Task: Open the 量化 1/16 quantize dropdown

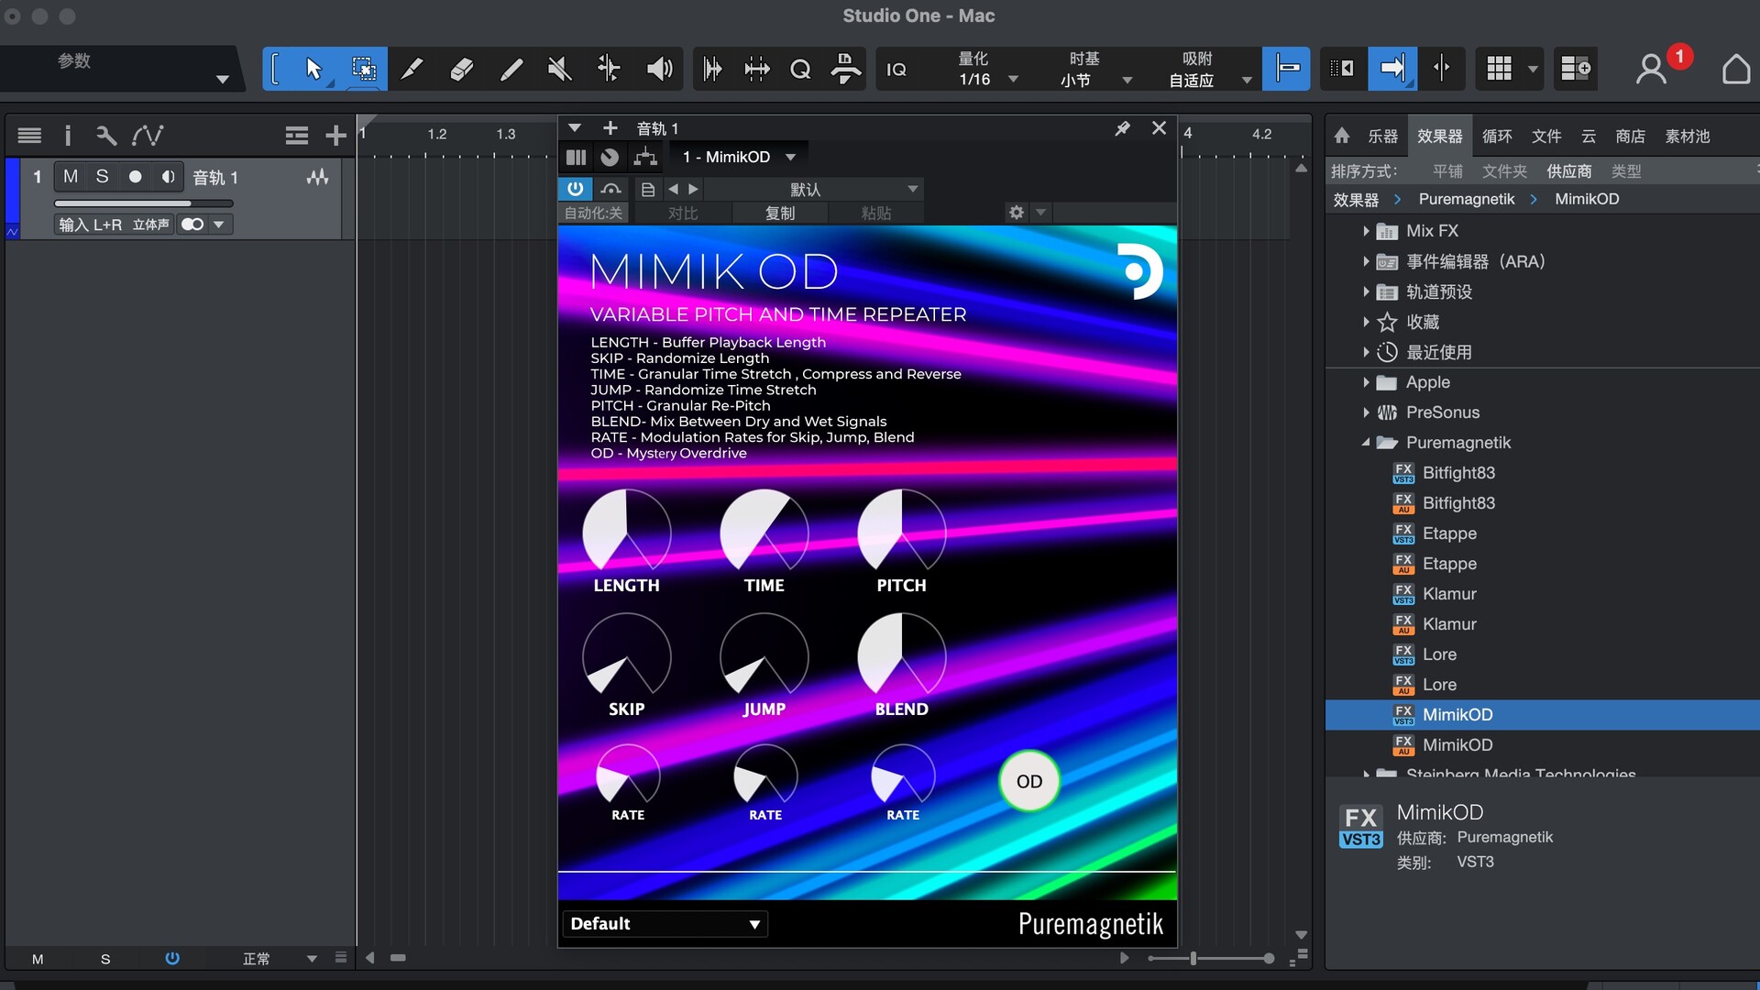Action: [x=986, y=70]
